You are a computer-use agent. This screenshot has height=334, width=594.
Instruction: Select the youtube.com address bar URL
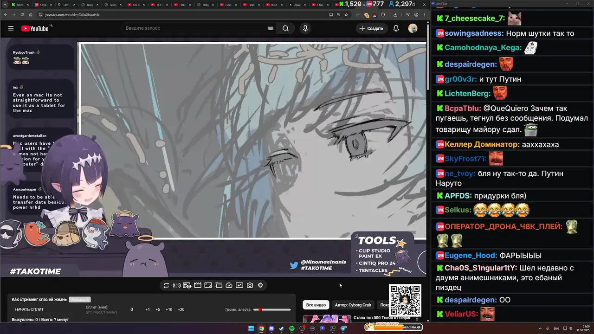click(x=72, y=14)
